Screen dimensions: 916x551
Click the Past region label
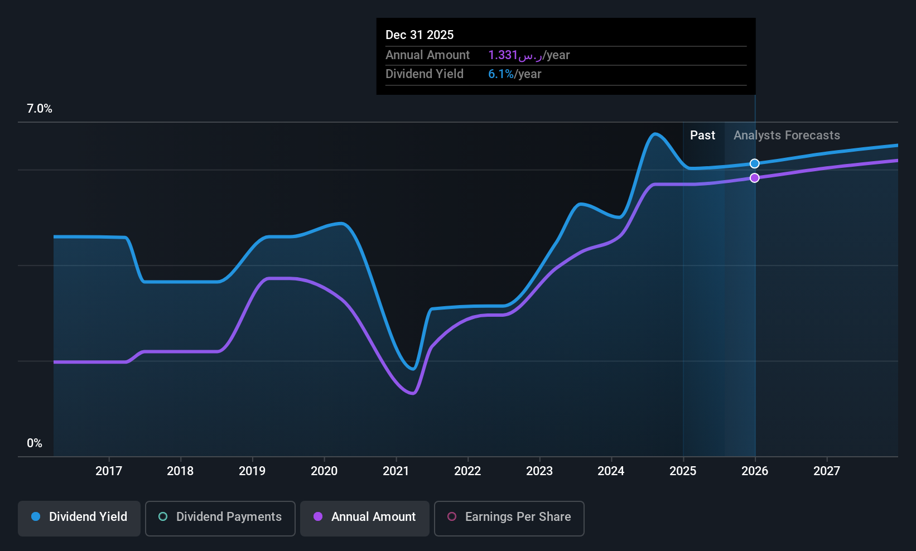(702, 136)
